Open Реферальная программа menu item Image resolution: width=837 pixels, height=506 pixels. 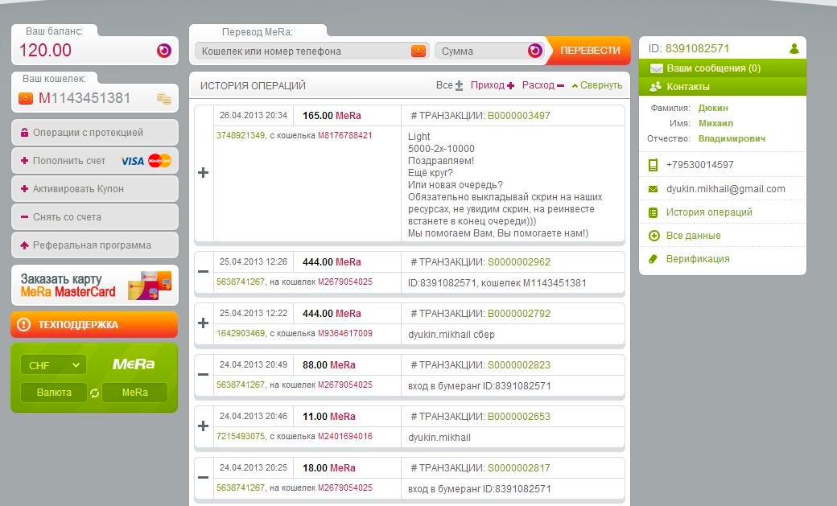[94, 245]
